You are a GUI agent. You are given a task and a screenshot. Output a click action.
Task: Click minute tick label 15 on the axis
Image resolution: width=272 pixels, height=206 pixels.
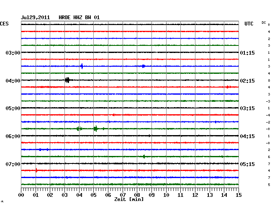239,195
